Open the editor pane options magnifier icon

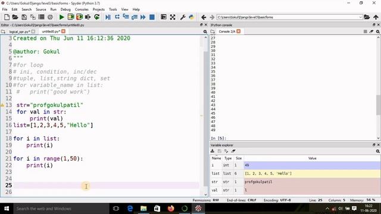pyautogui.click(x=205, y=32)
